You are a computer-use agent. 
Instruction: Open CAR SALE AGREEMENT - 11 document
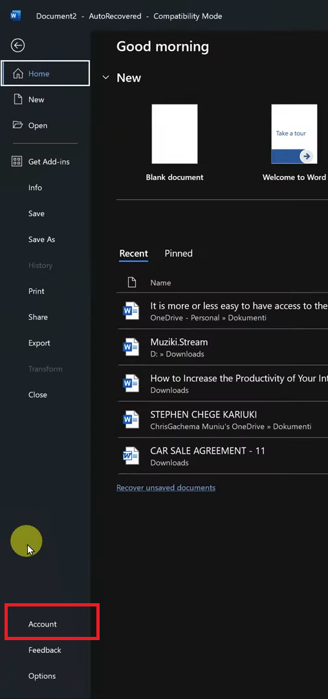(x=223, y=456)
